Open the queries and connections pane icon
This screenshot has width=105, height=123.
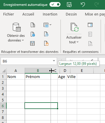pyautogui.click(x=90, y=25)
